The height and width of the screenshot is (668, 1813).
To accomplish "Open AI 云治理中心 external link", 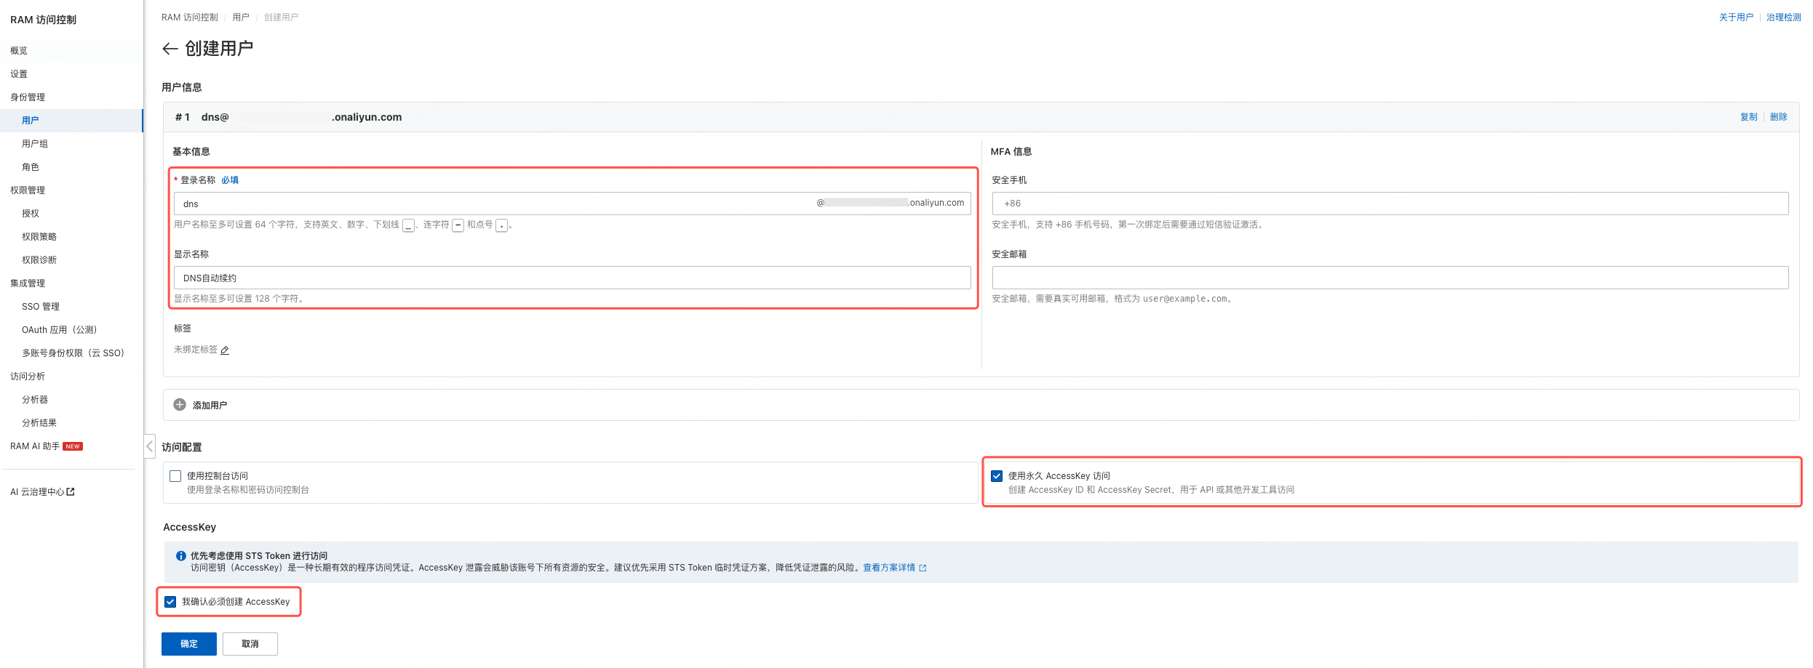I will pos(43,492).
